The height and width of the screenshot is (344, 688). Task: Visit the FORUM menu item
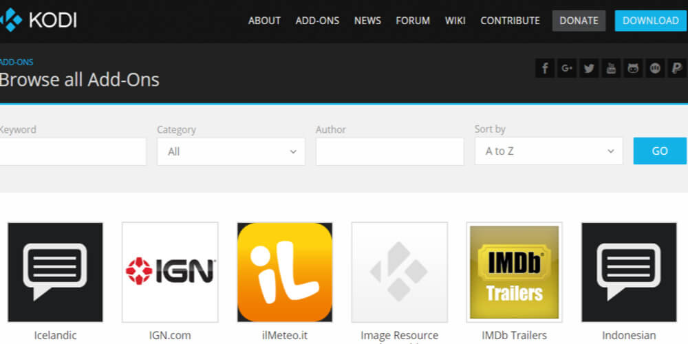(413, 21)
